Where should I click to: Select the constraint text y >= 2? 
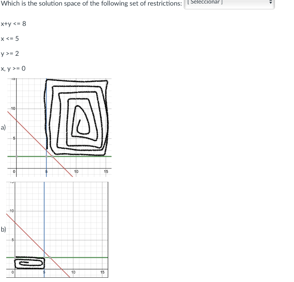pyautogui.click(x=9, y=53)
